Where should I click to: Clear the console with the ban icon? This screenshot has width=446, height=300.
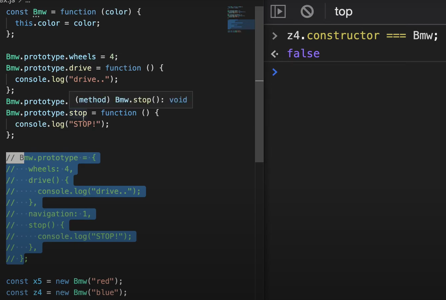(307, 11)
